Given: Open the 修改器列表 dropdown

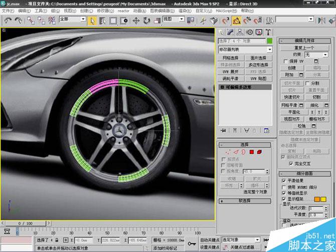Looking at the screenshot, I should [x=244, y=50].
